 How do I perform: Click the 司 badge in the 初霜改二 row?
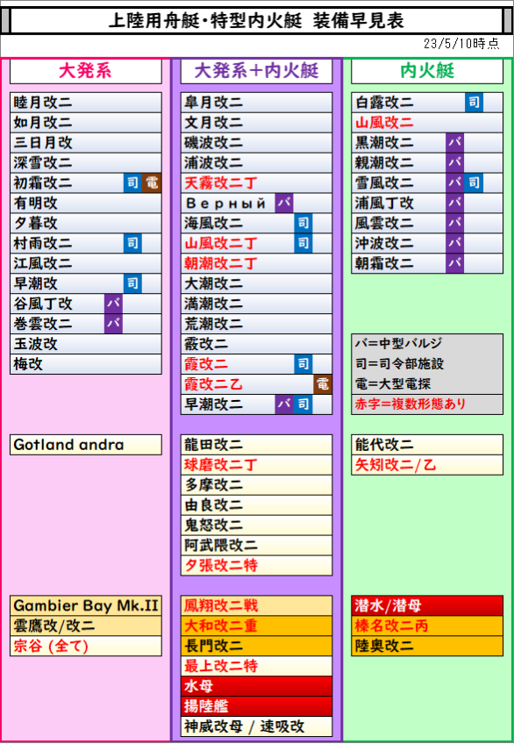(x=132, y=182)
